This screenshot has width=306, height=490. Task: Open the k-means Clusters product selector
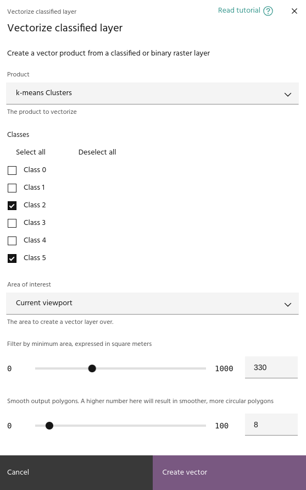[152, 93]
